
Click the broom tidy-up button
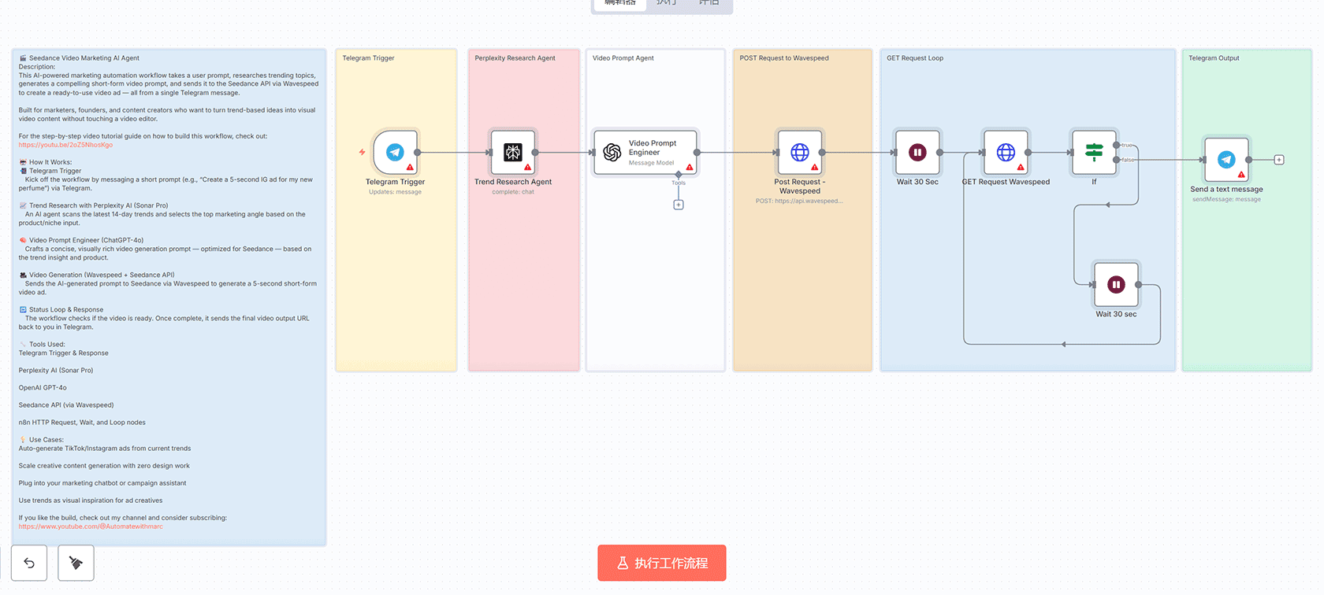point(76,563)
